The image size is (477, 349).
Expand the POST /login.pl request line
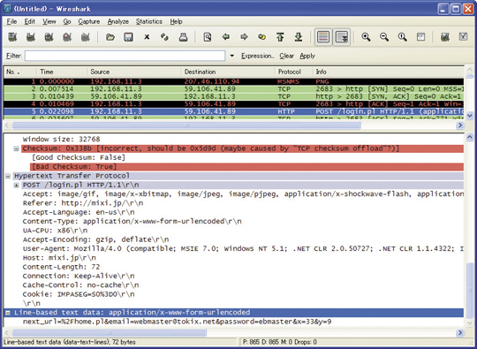click(17, 186)
